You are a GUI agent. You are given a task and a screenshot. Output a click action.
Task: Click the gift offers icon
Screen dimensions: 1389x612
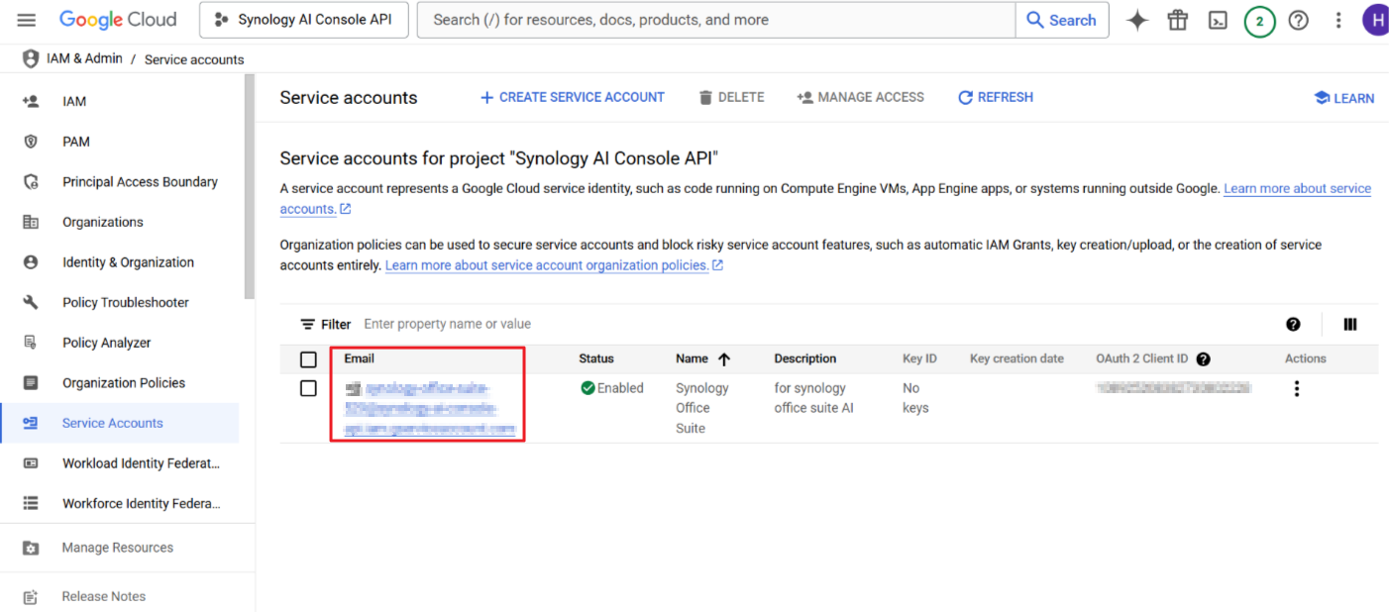1177,19
